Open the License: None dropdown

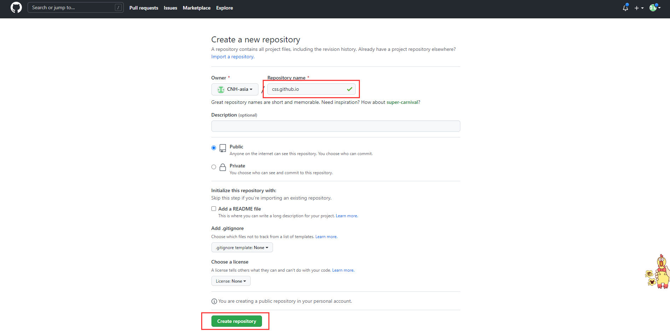click(x=231, y=281)
